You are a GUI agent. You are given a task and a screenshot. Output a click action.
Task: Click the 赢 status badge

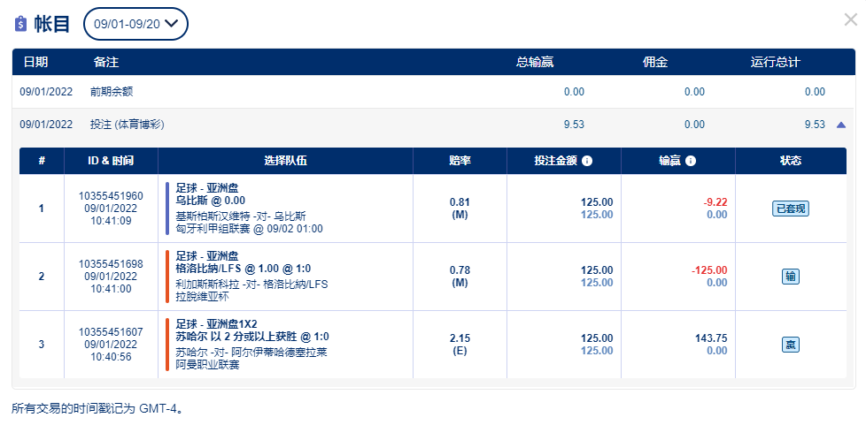click(791, 345)
